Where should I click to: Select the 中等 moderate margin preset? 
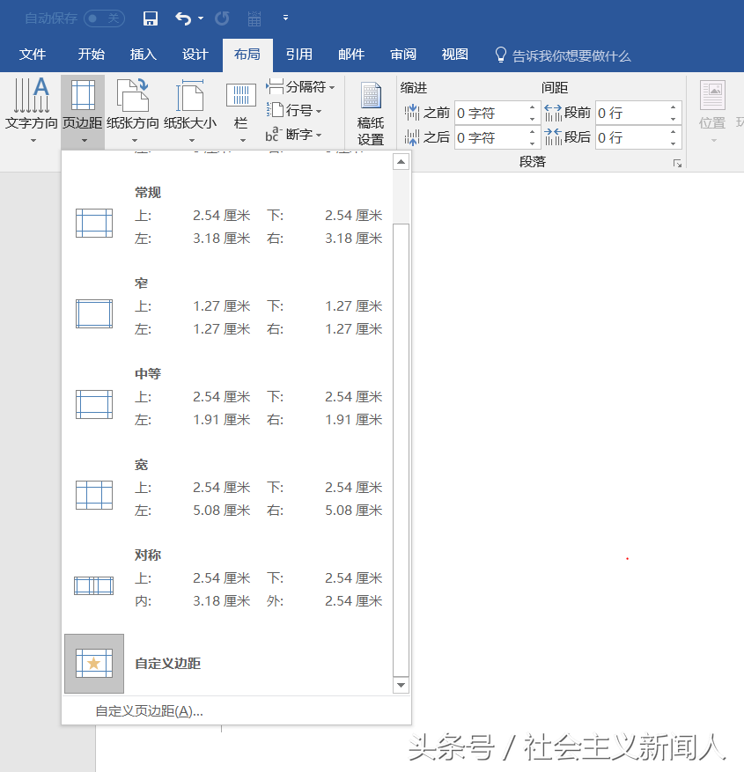[227, 396]
